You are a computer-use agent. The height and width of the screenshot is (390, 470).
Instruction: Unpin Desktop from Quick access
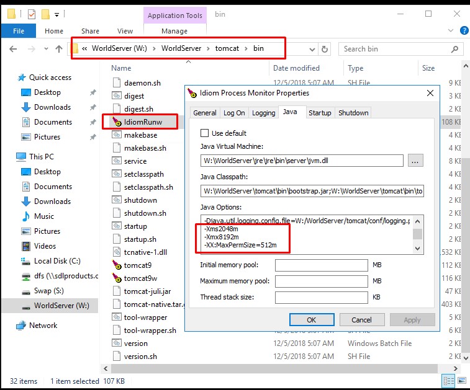(x=93, y=92)
